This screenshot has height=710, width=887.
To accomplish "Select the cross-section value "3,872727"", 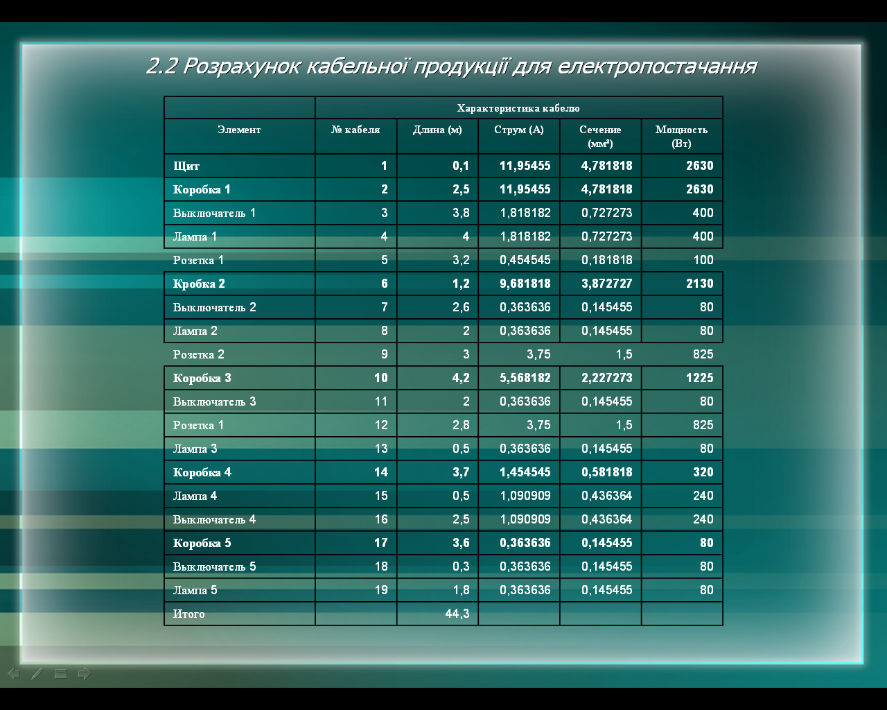I will pos(607,284).
